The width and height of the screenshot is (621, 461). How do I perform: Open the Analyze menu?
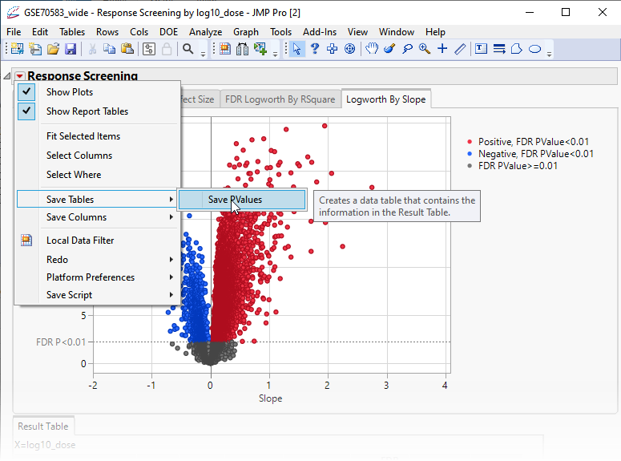pyautogui.click(x=205, y=32)
